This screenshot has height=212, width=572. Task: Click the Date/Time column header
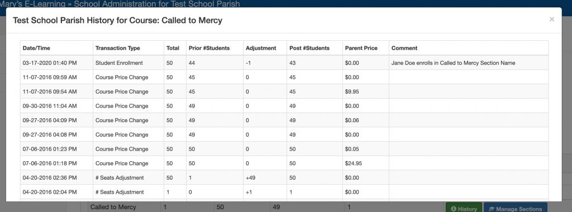click(x=36, y=48)
